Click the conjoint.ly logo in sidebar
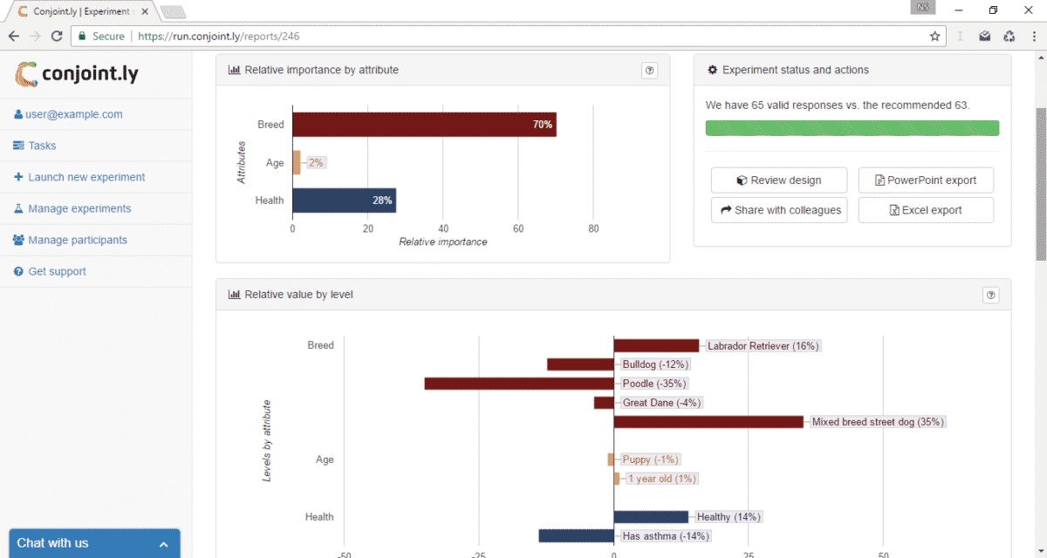 point(77,74)
